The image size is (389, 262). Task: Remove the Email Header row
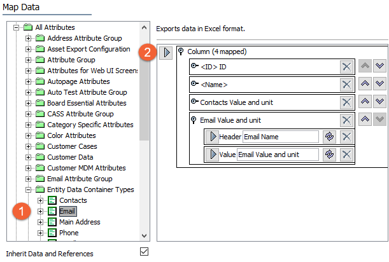pyautogui.click(x=346, y=137)
